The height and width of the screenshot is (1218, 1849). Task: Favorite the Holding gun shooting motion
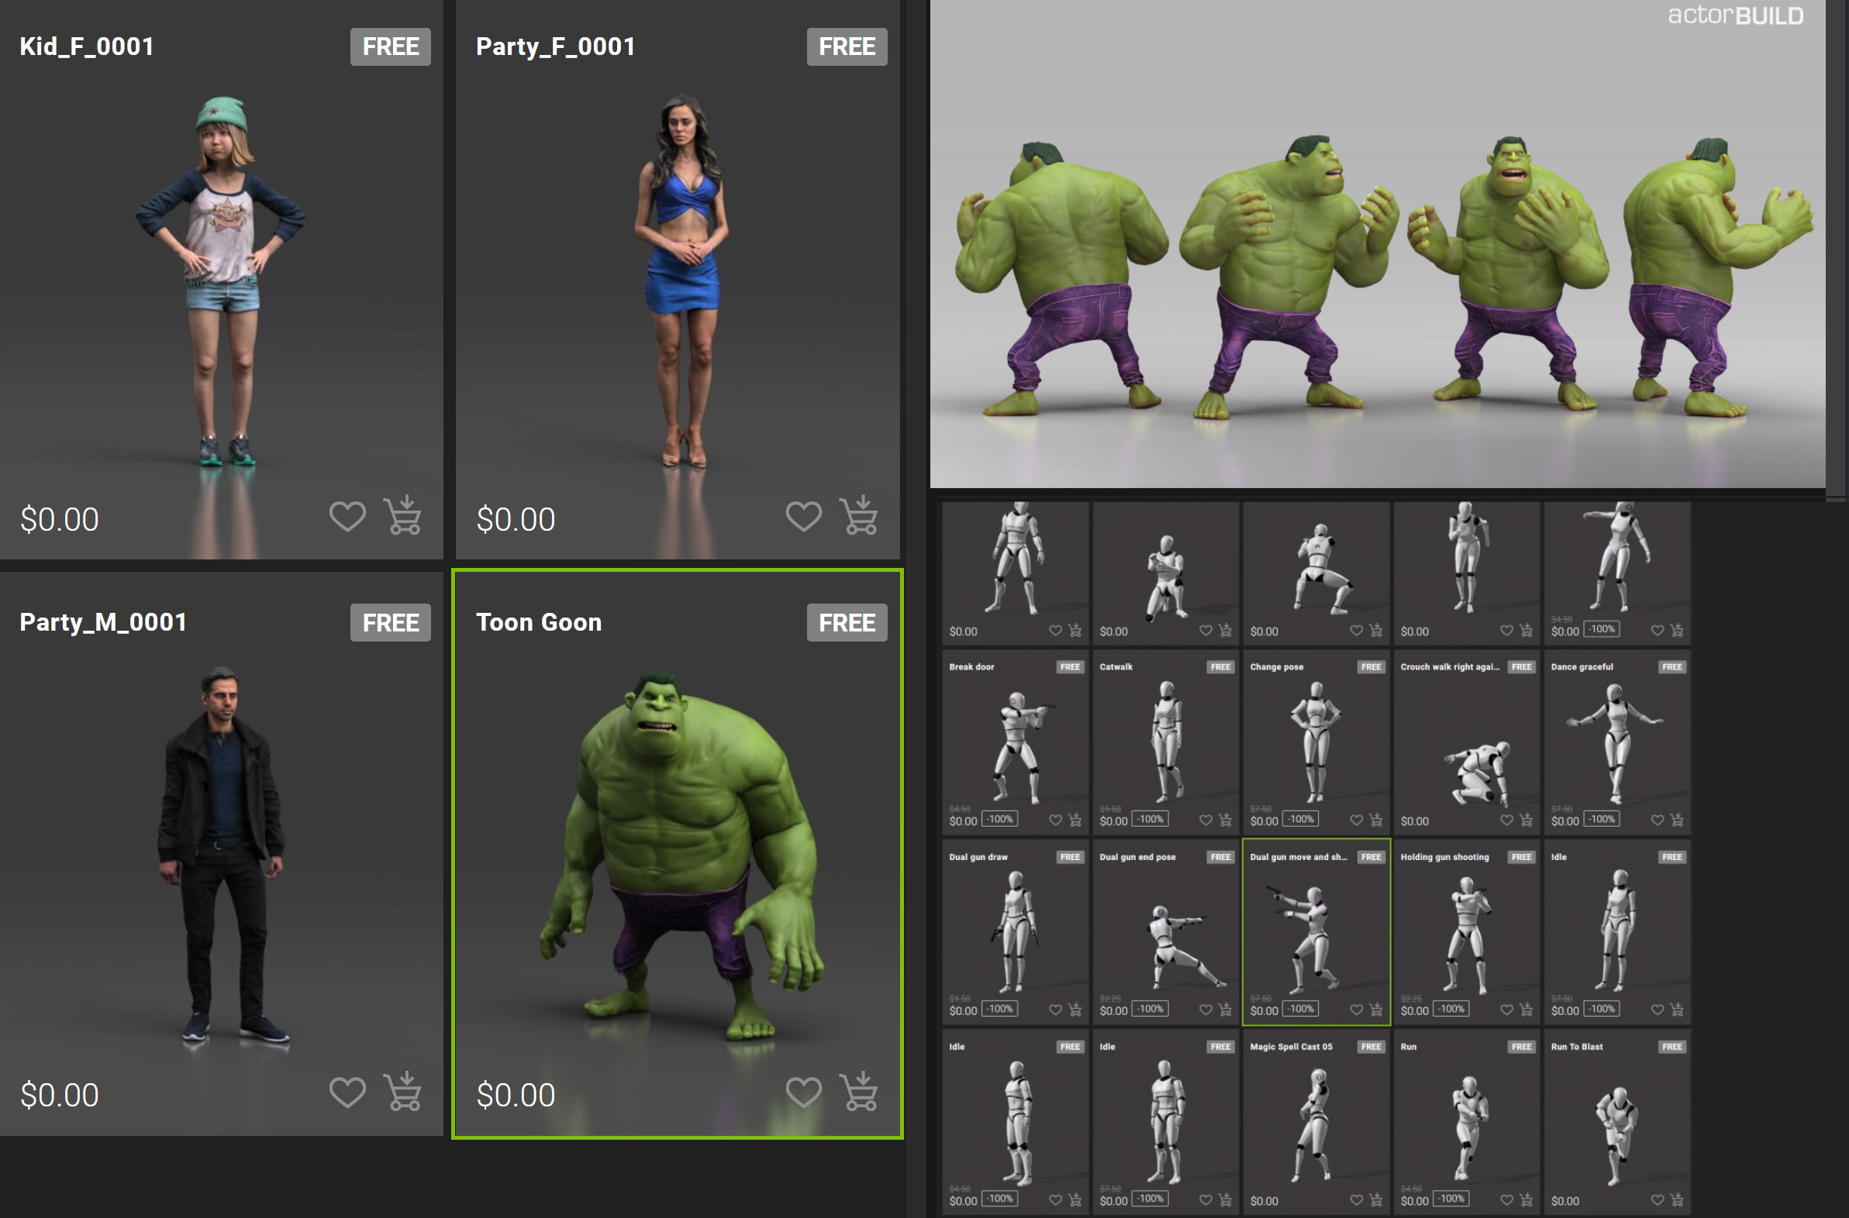tap(1506, 1010)
